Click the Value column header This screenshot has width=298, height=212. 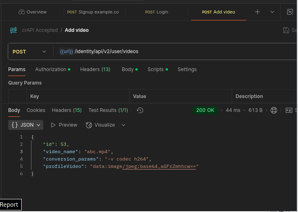(139, 96)
